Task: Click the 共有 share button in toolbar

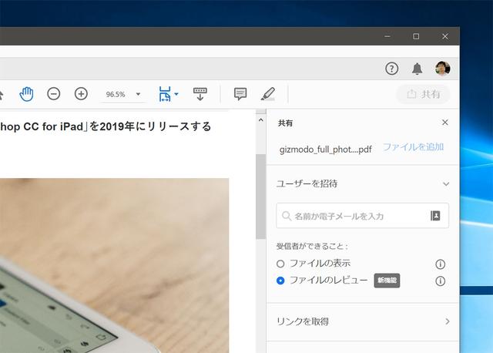Action: (423, 94)
